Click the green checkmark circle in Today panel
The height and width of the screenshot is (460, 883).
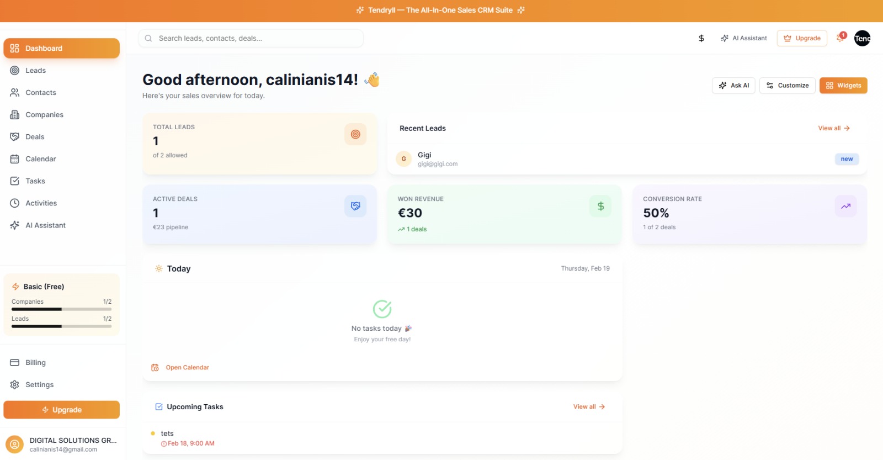pyautogui.click(x=382, y=309)
